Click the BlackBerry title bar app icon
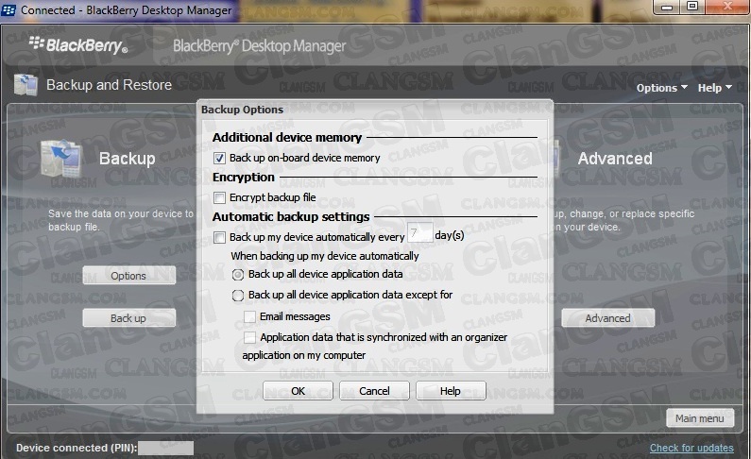 (9, 9)
